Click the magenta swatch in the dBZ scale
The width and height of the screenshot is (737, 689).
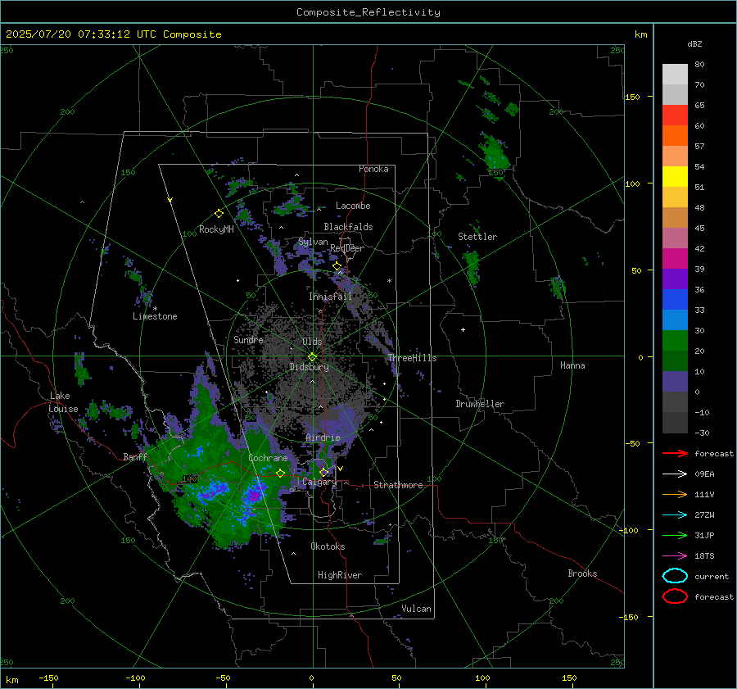[x=675, y=259]
